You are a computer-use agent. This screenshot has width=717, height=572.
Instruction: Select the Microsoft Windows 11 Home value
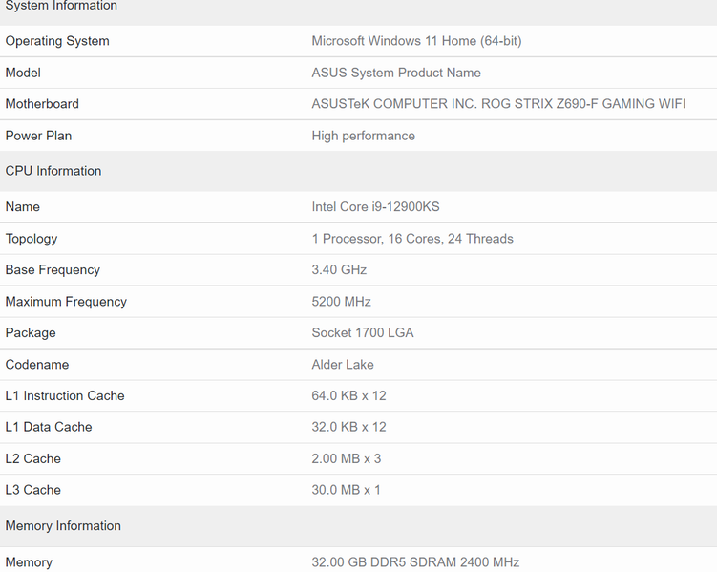[416, 41]
